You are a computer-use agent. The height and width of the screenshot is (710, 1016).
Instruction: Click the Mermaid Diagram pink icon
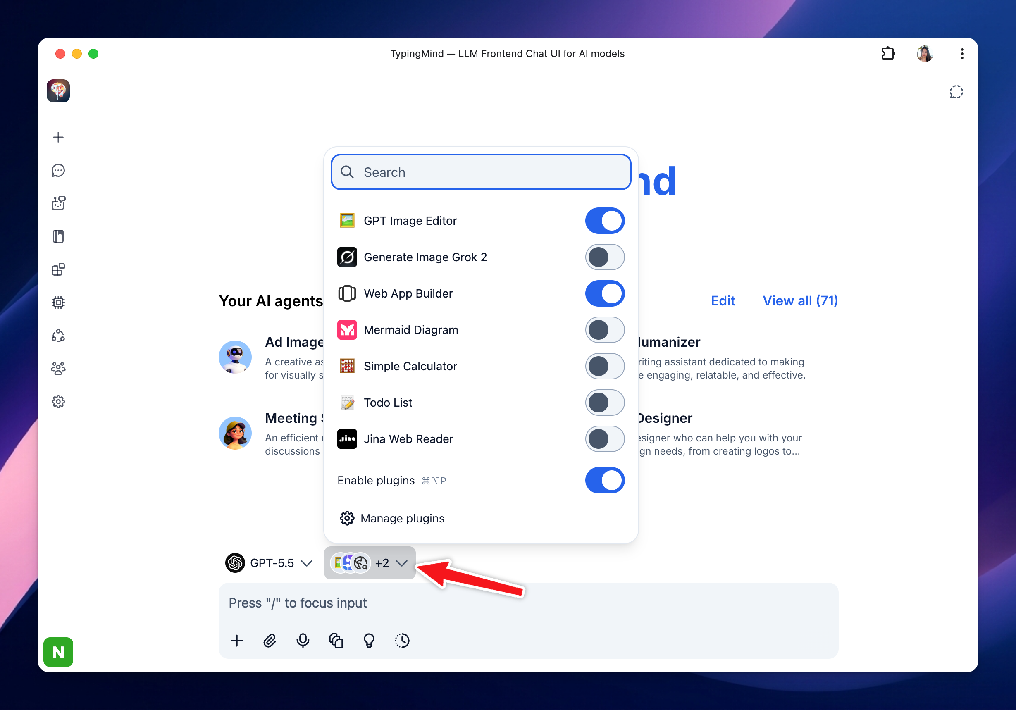pyautogui.click(x=347, y=329)
